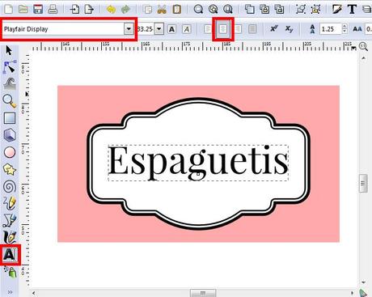The width and height of the screenshot is (372, 297).
Task: Select the Pencil freehand tool
Action: pos(10,203)
